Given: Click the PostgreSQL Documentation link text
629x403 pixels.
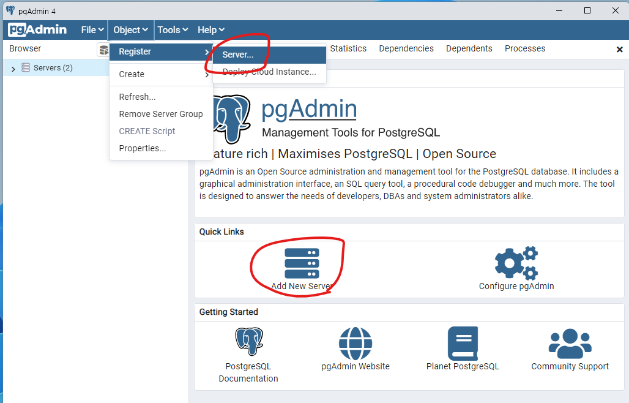Looking at the screenshot, I should click(x=248, y=372).
